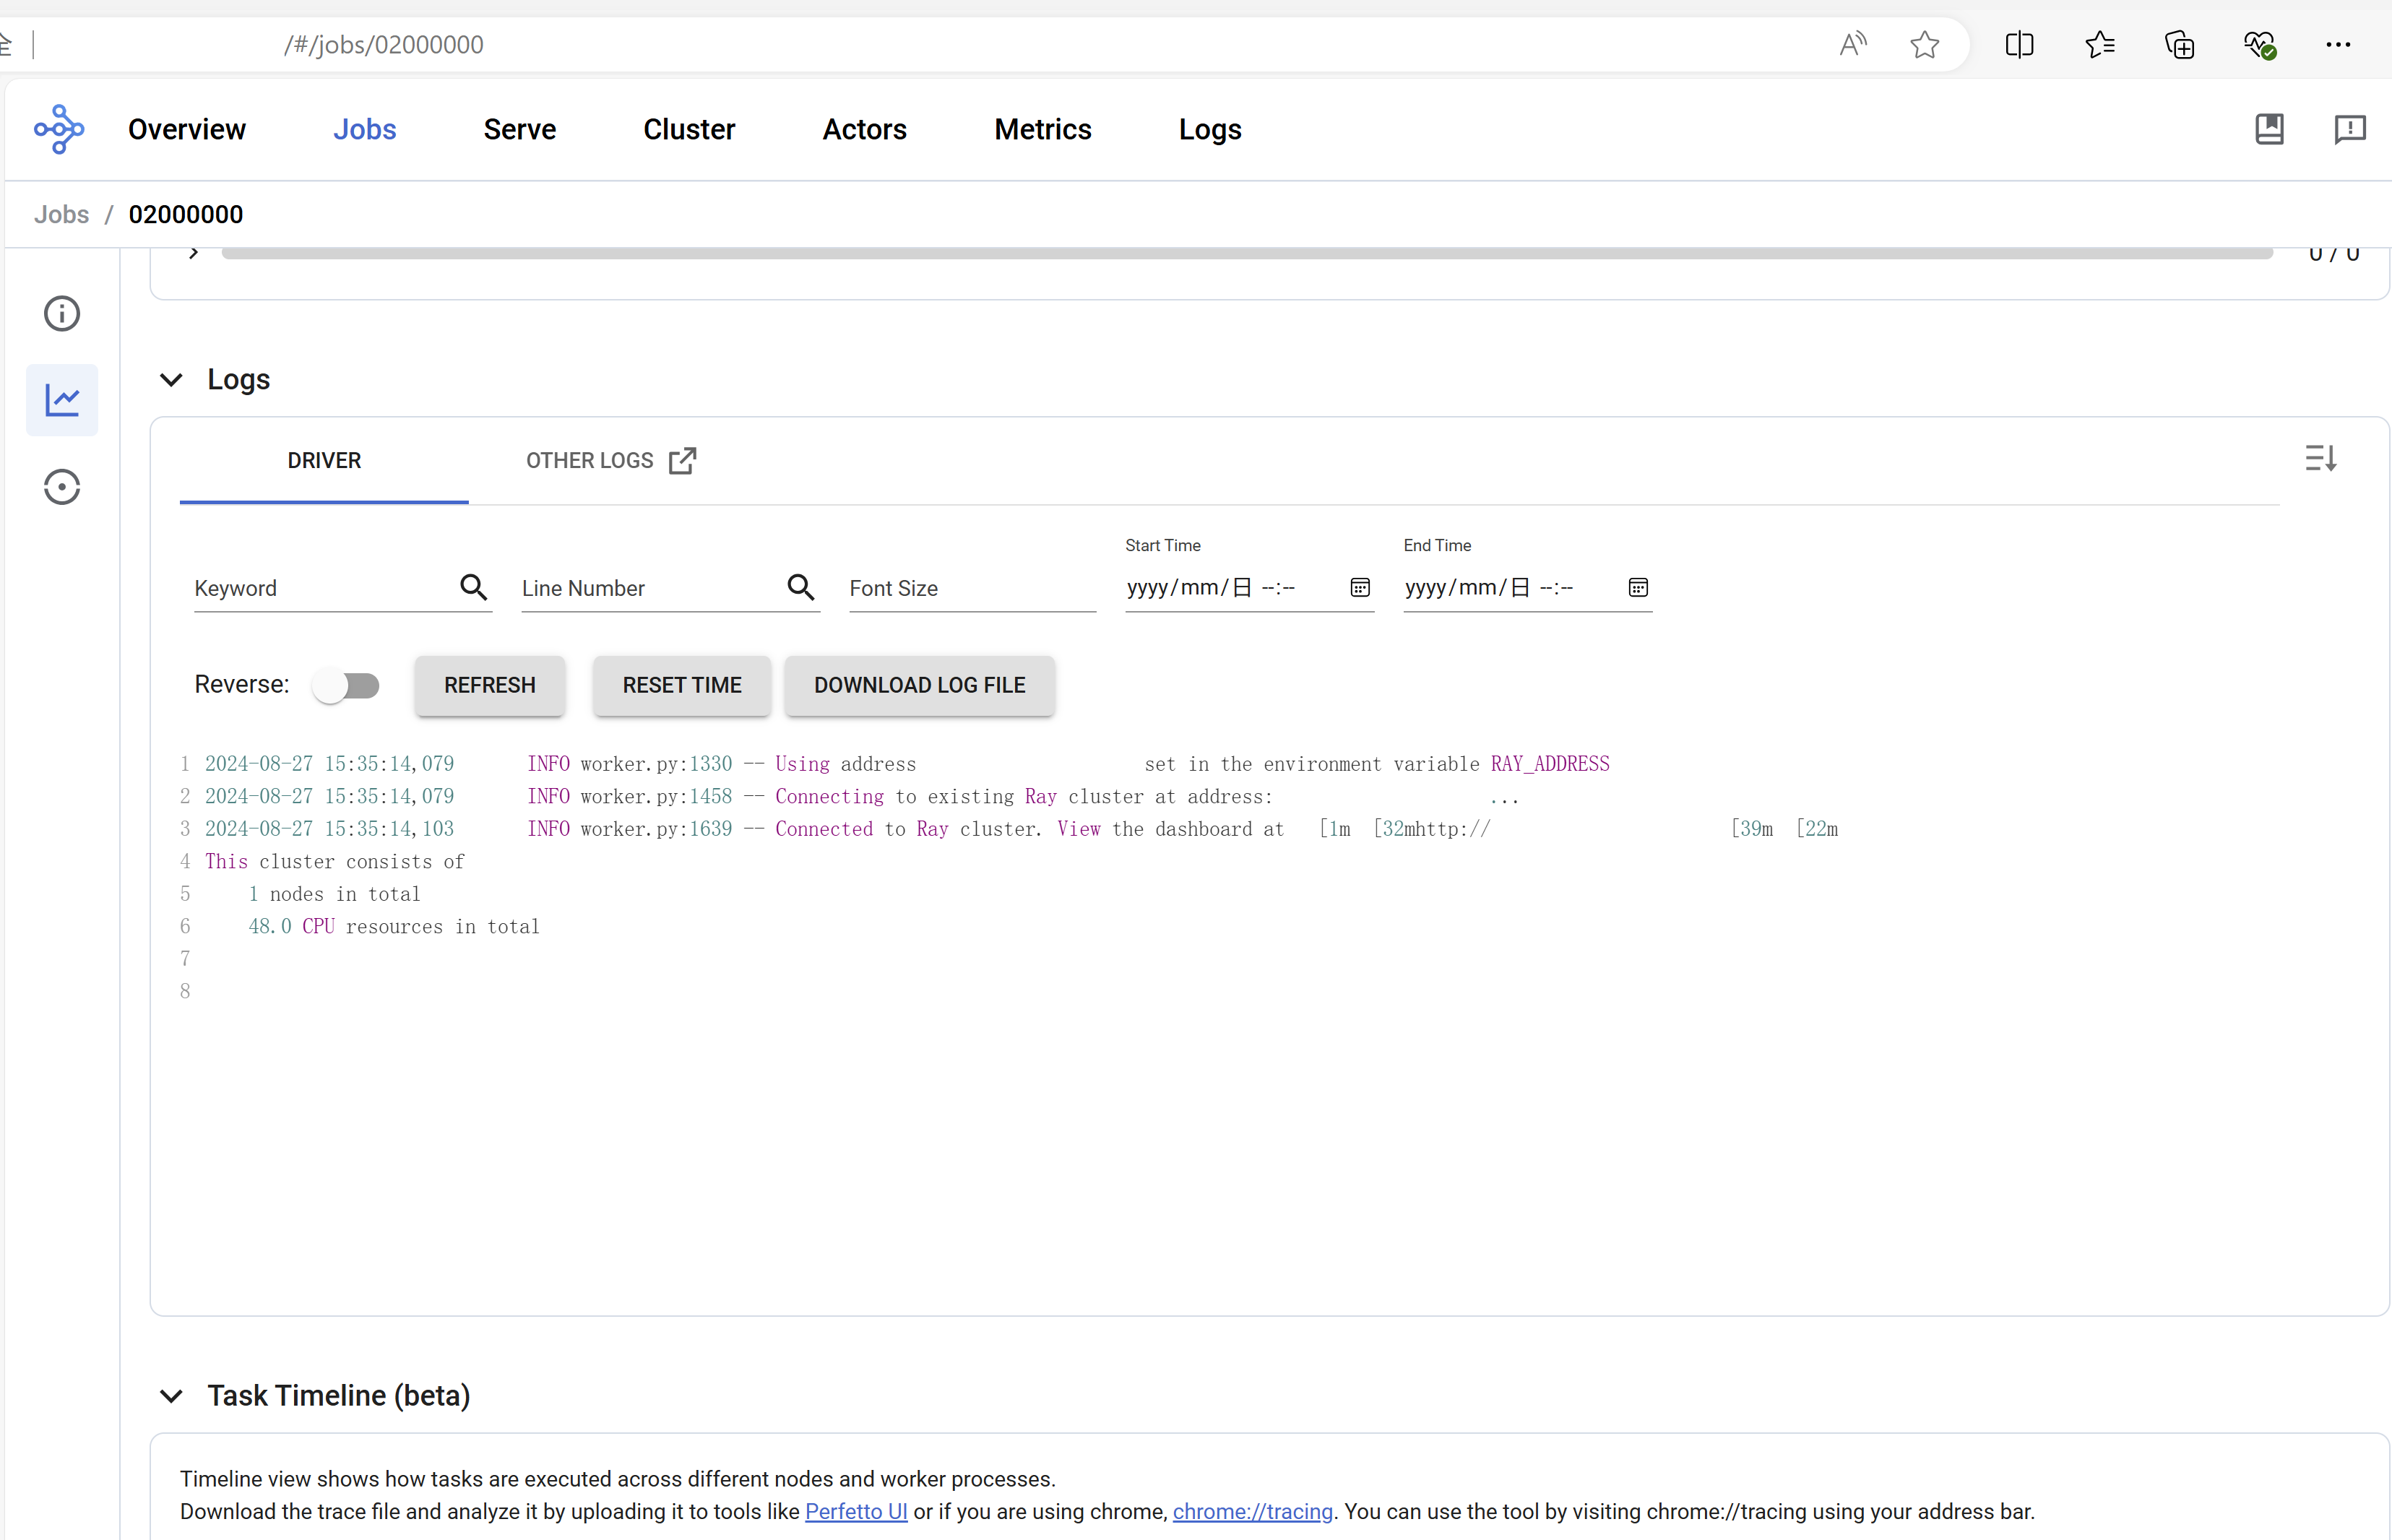Toggle the Reverse switch
Screen dimensions: 2392x1540
coord(345,685)
